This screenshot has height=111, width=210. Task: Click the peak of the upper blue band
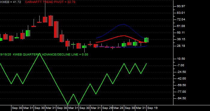click(x=124, y=24)
